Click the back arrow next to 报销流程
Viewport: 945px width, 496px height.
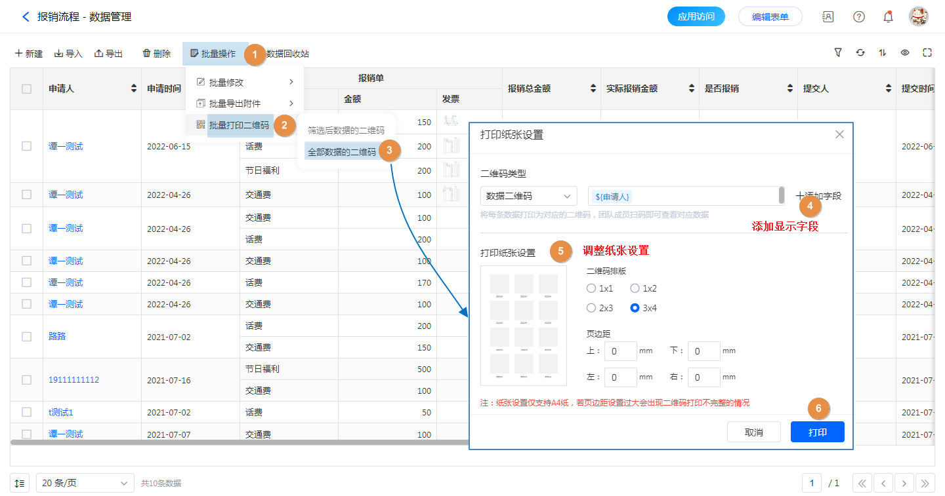coord(26,17)
